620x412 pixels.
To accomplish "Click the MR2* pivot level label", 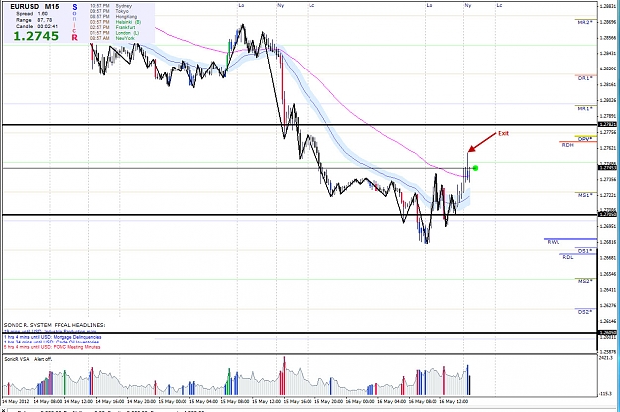I will [x=585, y=23].
